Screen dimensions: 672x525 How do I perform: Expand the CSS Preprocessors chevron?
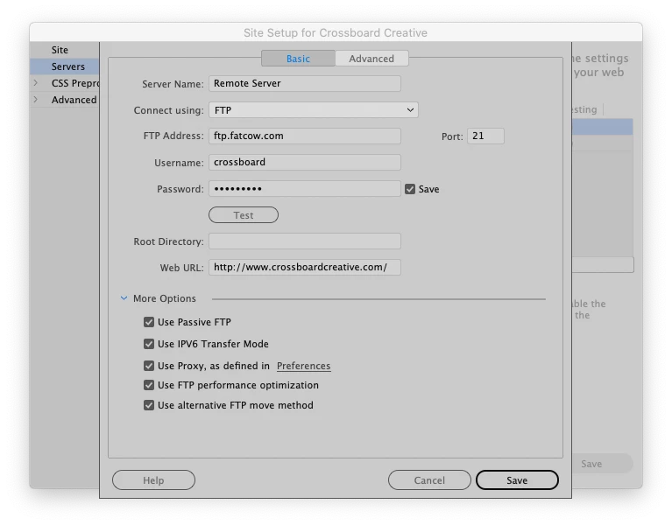pyautogui.click(x=36, y=83)
